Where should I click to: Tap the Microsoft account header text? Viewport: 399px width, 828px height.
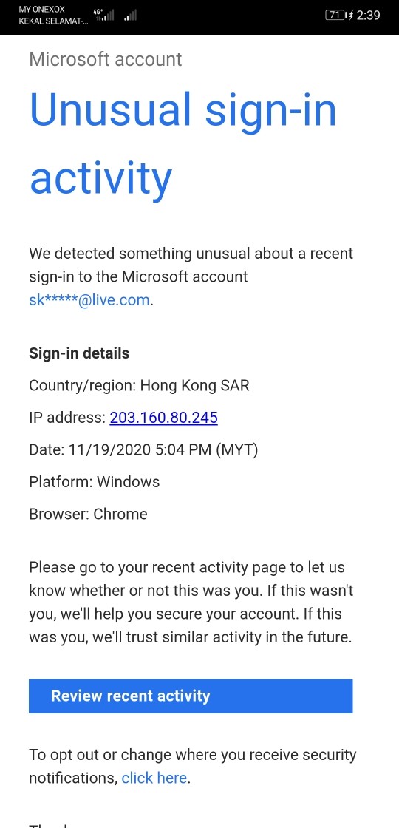106,59
